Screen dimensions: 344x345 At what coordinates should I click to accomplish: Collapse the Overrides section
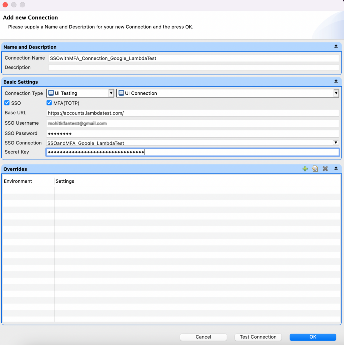336,169
